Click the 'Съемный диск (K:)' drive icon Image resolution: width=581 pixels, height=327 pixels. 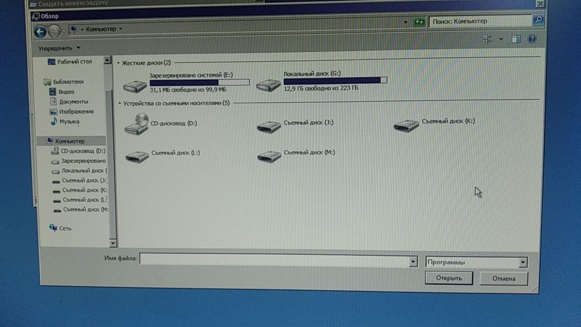coord(406,125)
